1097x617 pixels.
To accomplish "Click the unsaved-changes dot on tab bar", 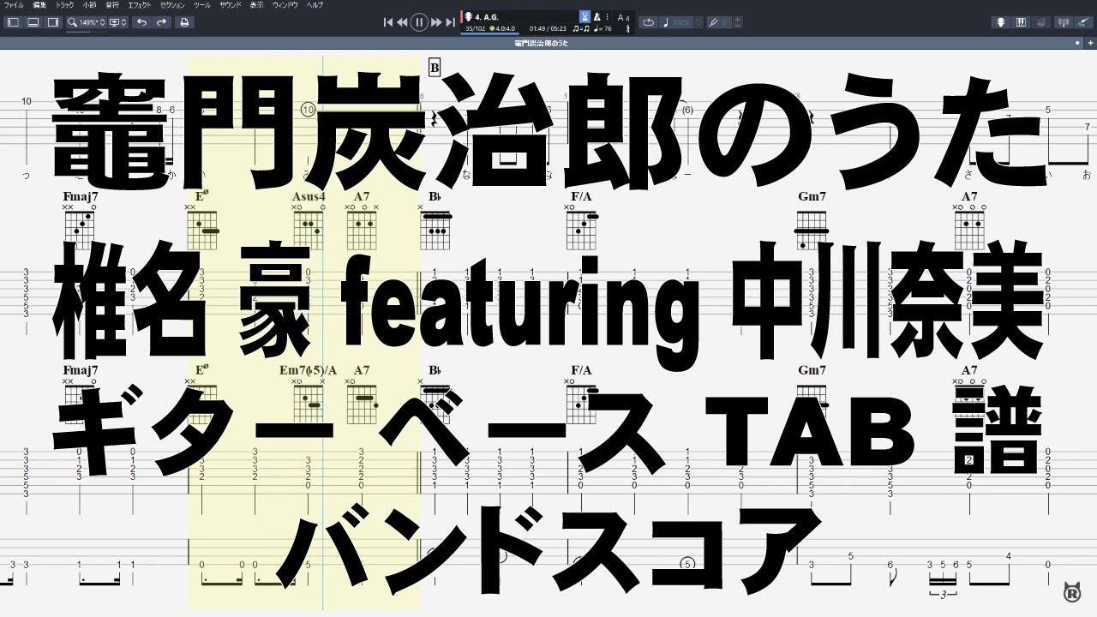I will click(x=1077, y=42).
